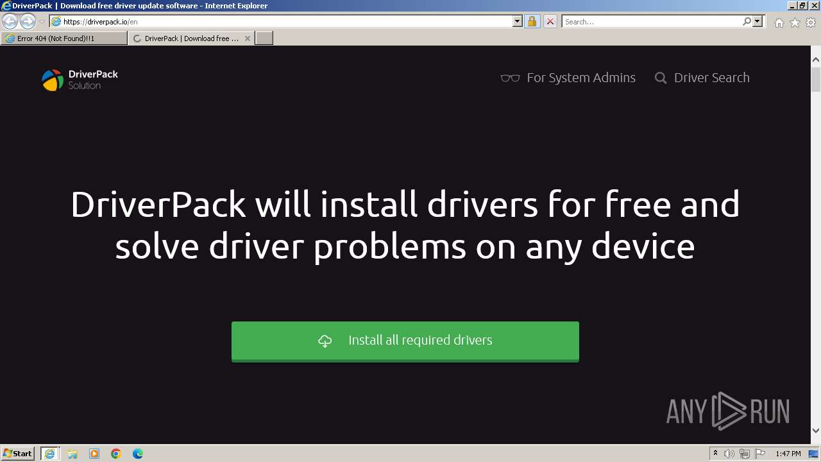
Task: Open the Tools gear icon
Action: [811, 22]
